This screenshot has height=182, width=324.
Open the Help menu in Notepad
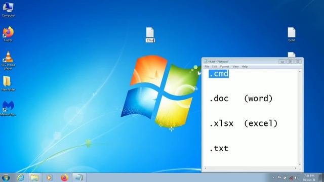[245, 67]
